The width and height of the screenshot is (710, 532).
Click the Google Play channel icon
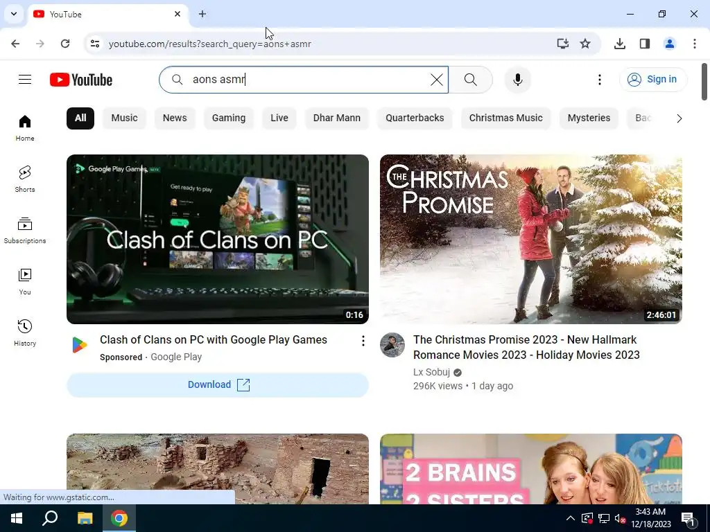[79, 345]
